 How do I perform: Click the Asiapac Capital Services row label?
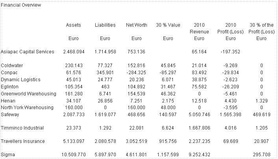point(28,51)
